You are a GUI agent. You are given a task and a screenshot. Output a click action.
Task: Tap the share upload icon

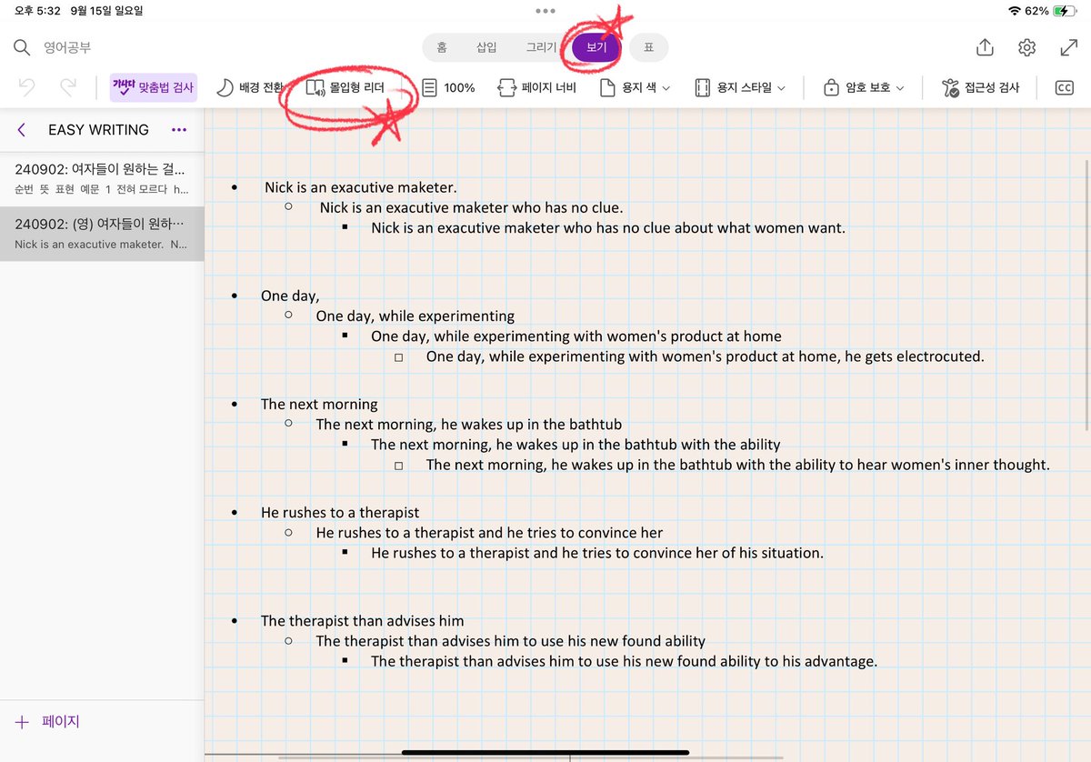pyautogui.click(x=985, y=47)
